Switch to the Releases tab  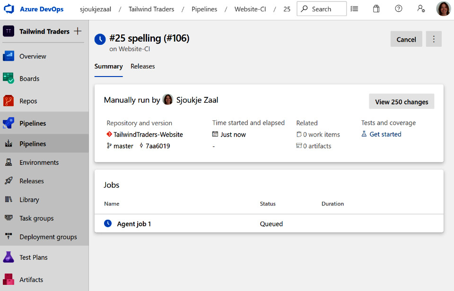coord(142,66)
